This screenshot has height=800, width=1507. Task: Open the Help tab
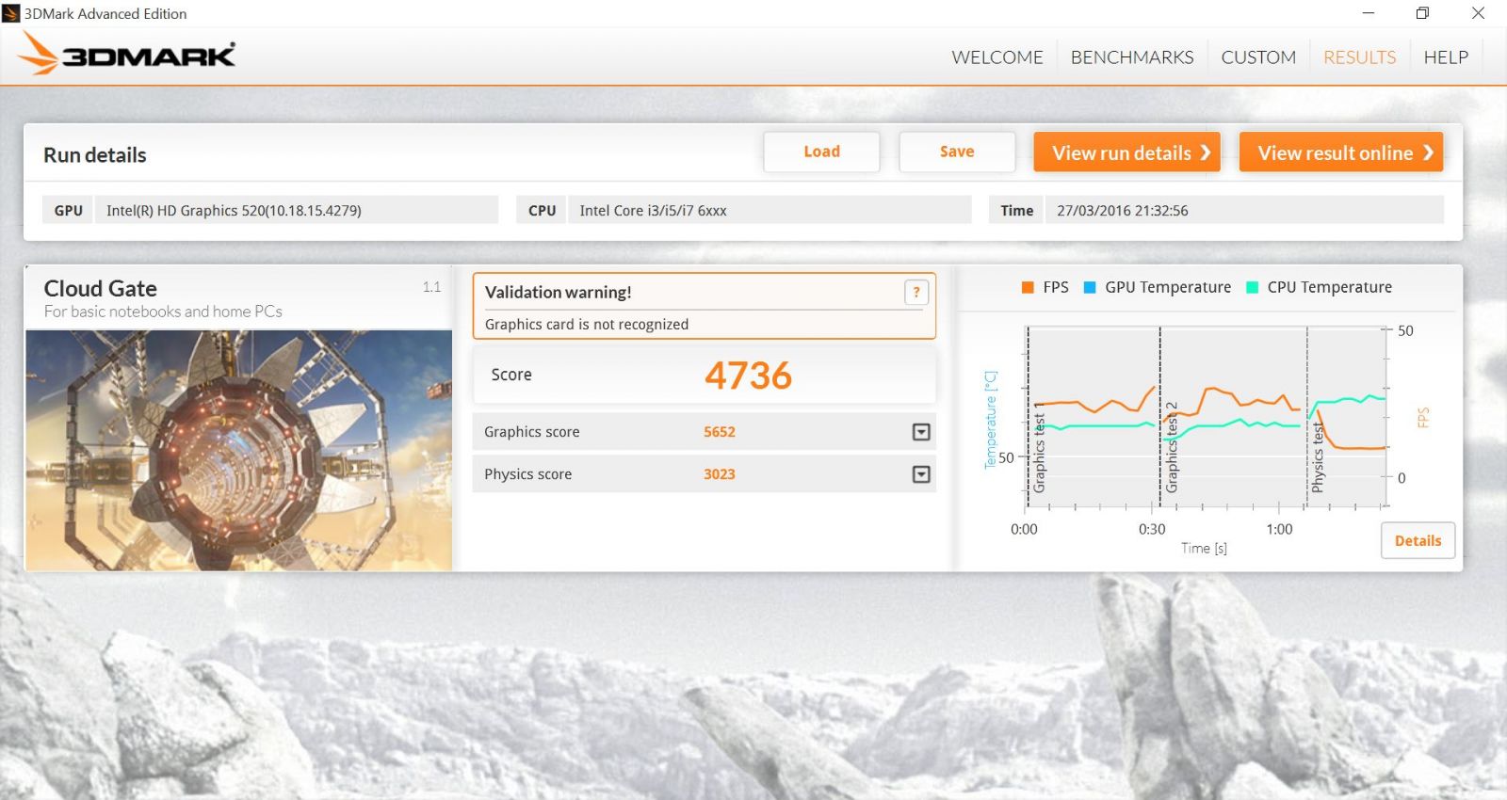click(x=1445, y=57)
